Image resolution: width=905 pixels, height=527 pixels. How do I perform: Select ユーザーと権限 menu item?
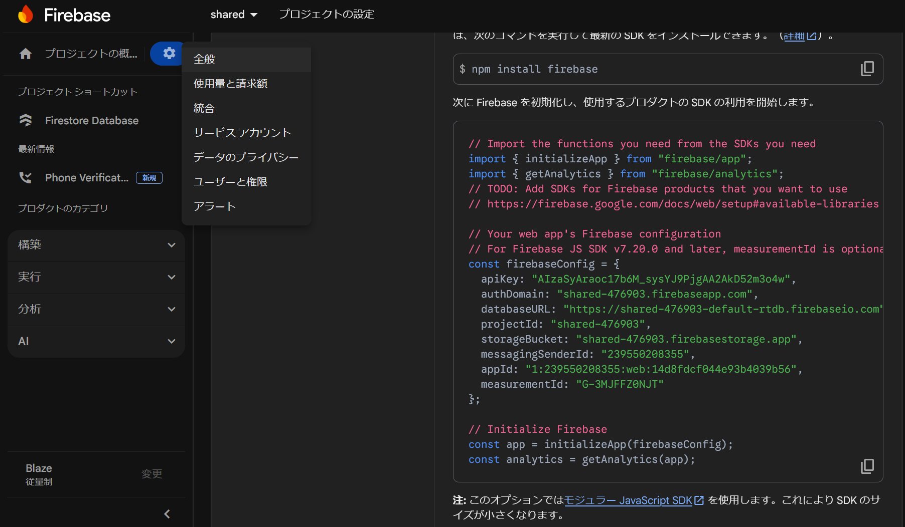point(246,182)
